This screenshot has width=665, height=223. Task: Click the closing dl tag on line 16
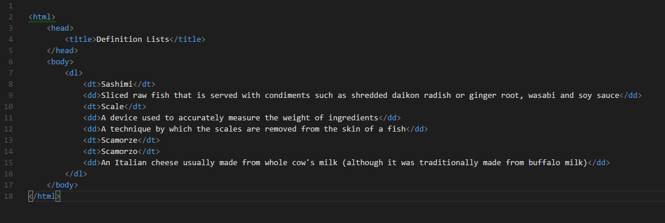[x=76, y=174]
